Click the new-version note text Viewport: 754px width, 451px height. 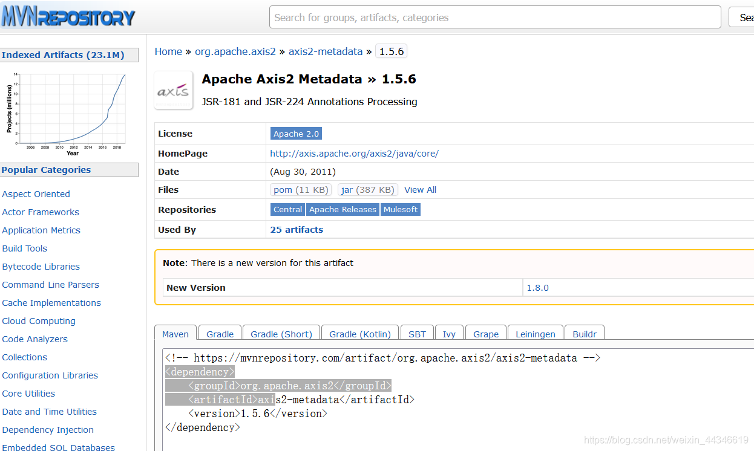[258, 263]
